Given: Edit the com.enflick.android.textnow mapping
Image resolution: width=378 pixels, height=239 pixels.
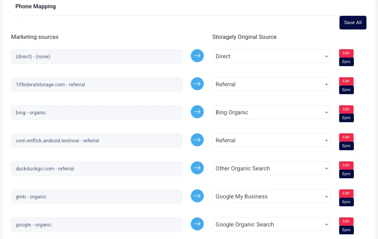Looking at the screenshot, I should tap(346, 137).
